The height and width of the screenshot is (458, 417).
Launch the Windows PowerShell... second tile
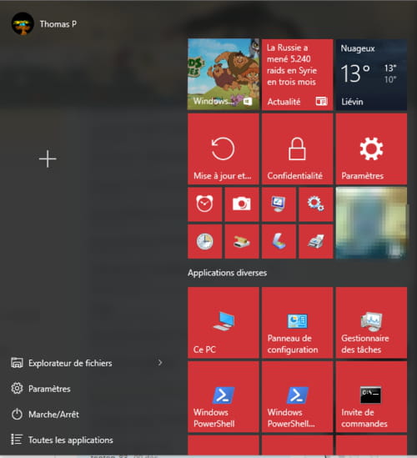pos(297,396)
